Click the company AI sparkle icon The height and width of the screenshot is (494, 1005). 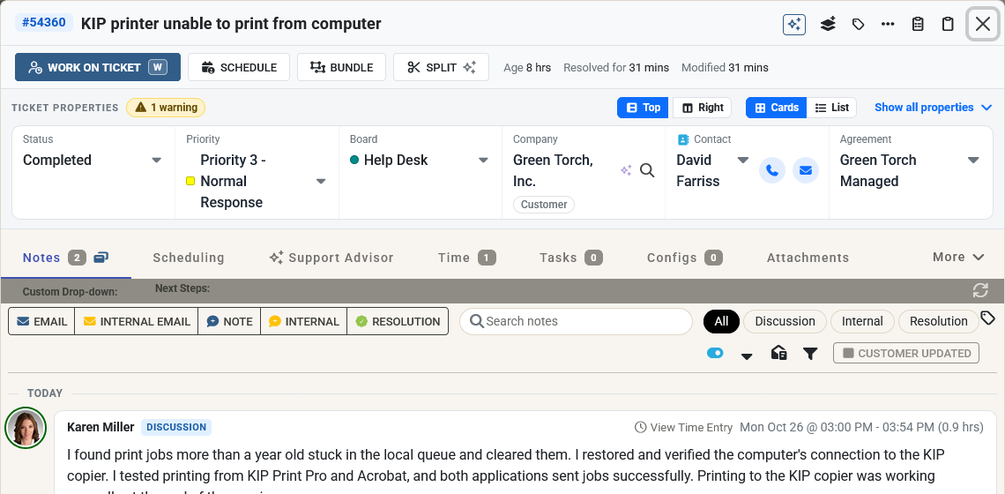pos(626,170)
